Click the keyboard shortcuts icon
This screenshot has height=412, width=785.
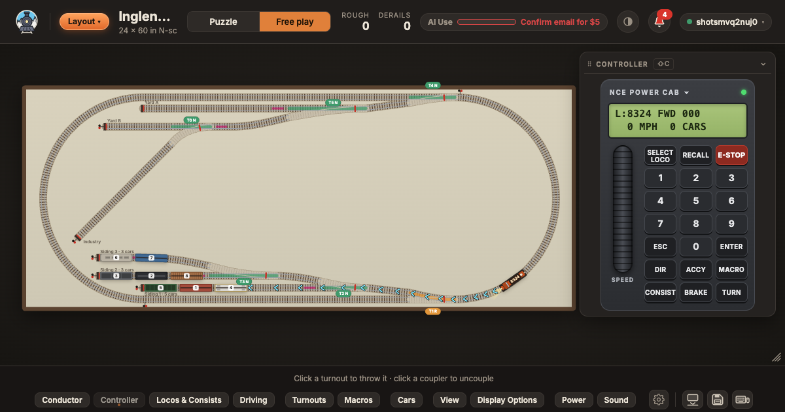(742, 400)
